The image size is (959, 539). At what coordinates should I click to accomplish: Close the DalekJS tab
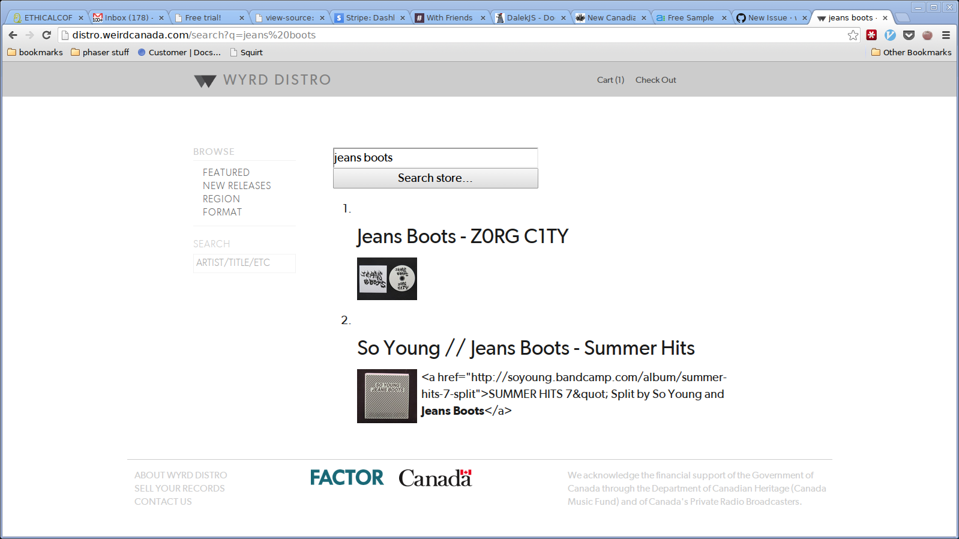[564, 18]
